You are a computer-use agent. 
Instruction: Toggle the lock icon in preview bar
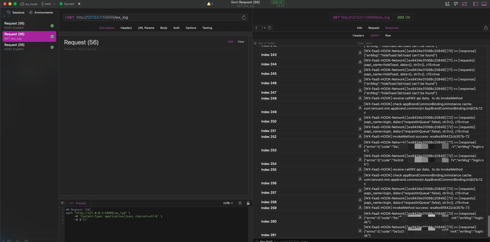(x=248, y=203)
